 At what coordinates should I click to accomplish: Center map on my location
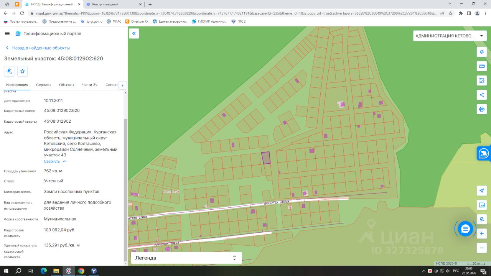pos(482,191)
